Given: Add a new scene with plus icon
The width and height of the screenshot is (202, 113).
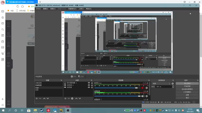Looking at the screenshot, I should 37,98.
